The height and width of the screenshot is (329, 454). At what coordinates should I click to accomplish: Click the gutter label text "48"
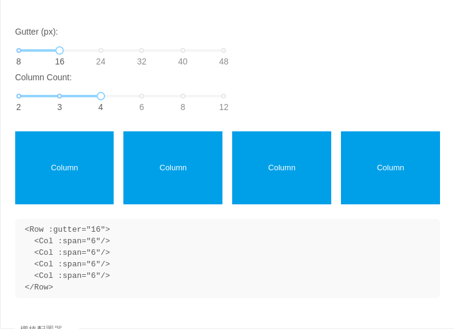(224, 61)
